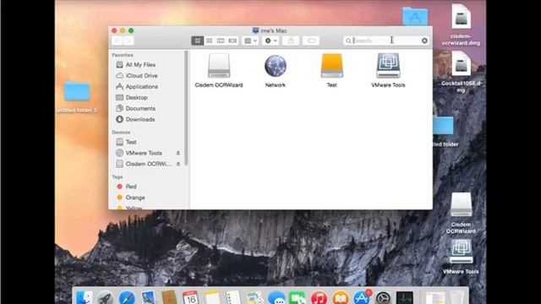This screenshot has height=304, width=541.
Task: Open Safari from the Dock
Action: tap(127, 297)
